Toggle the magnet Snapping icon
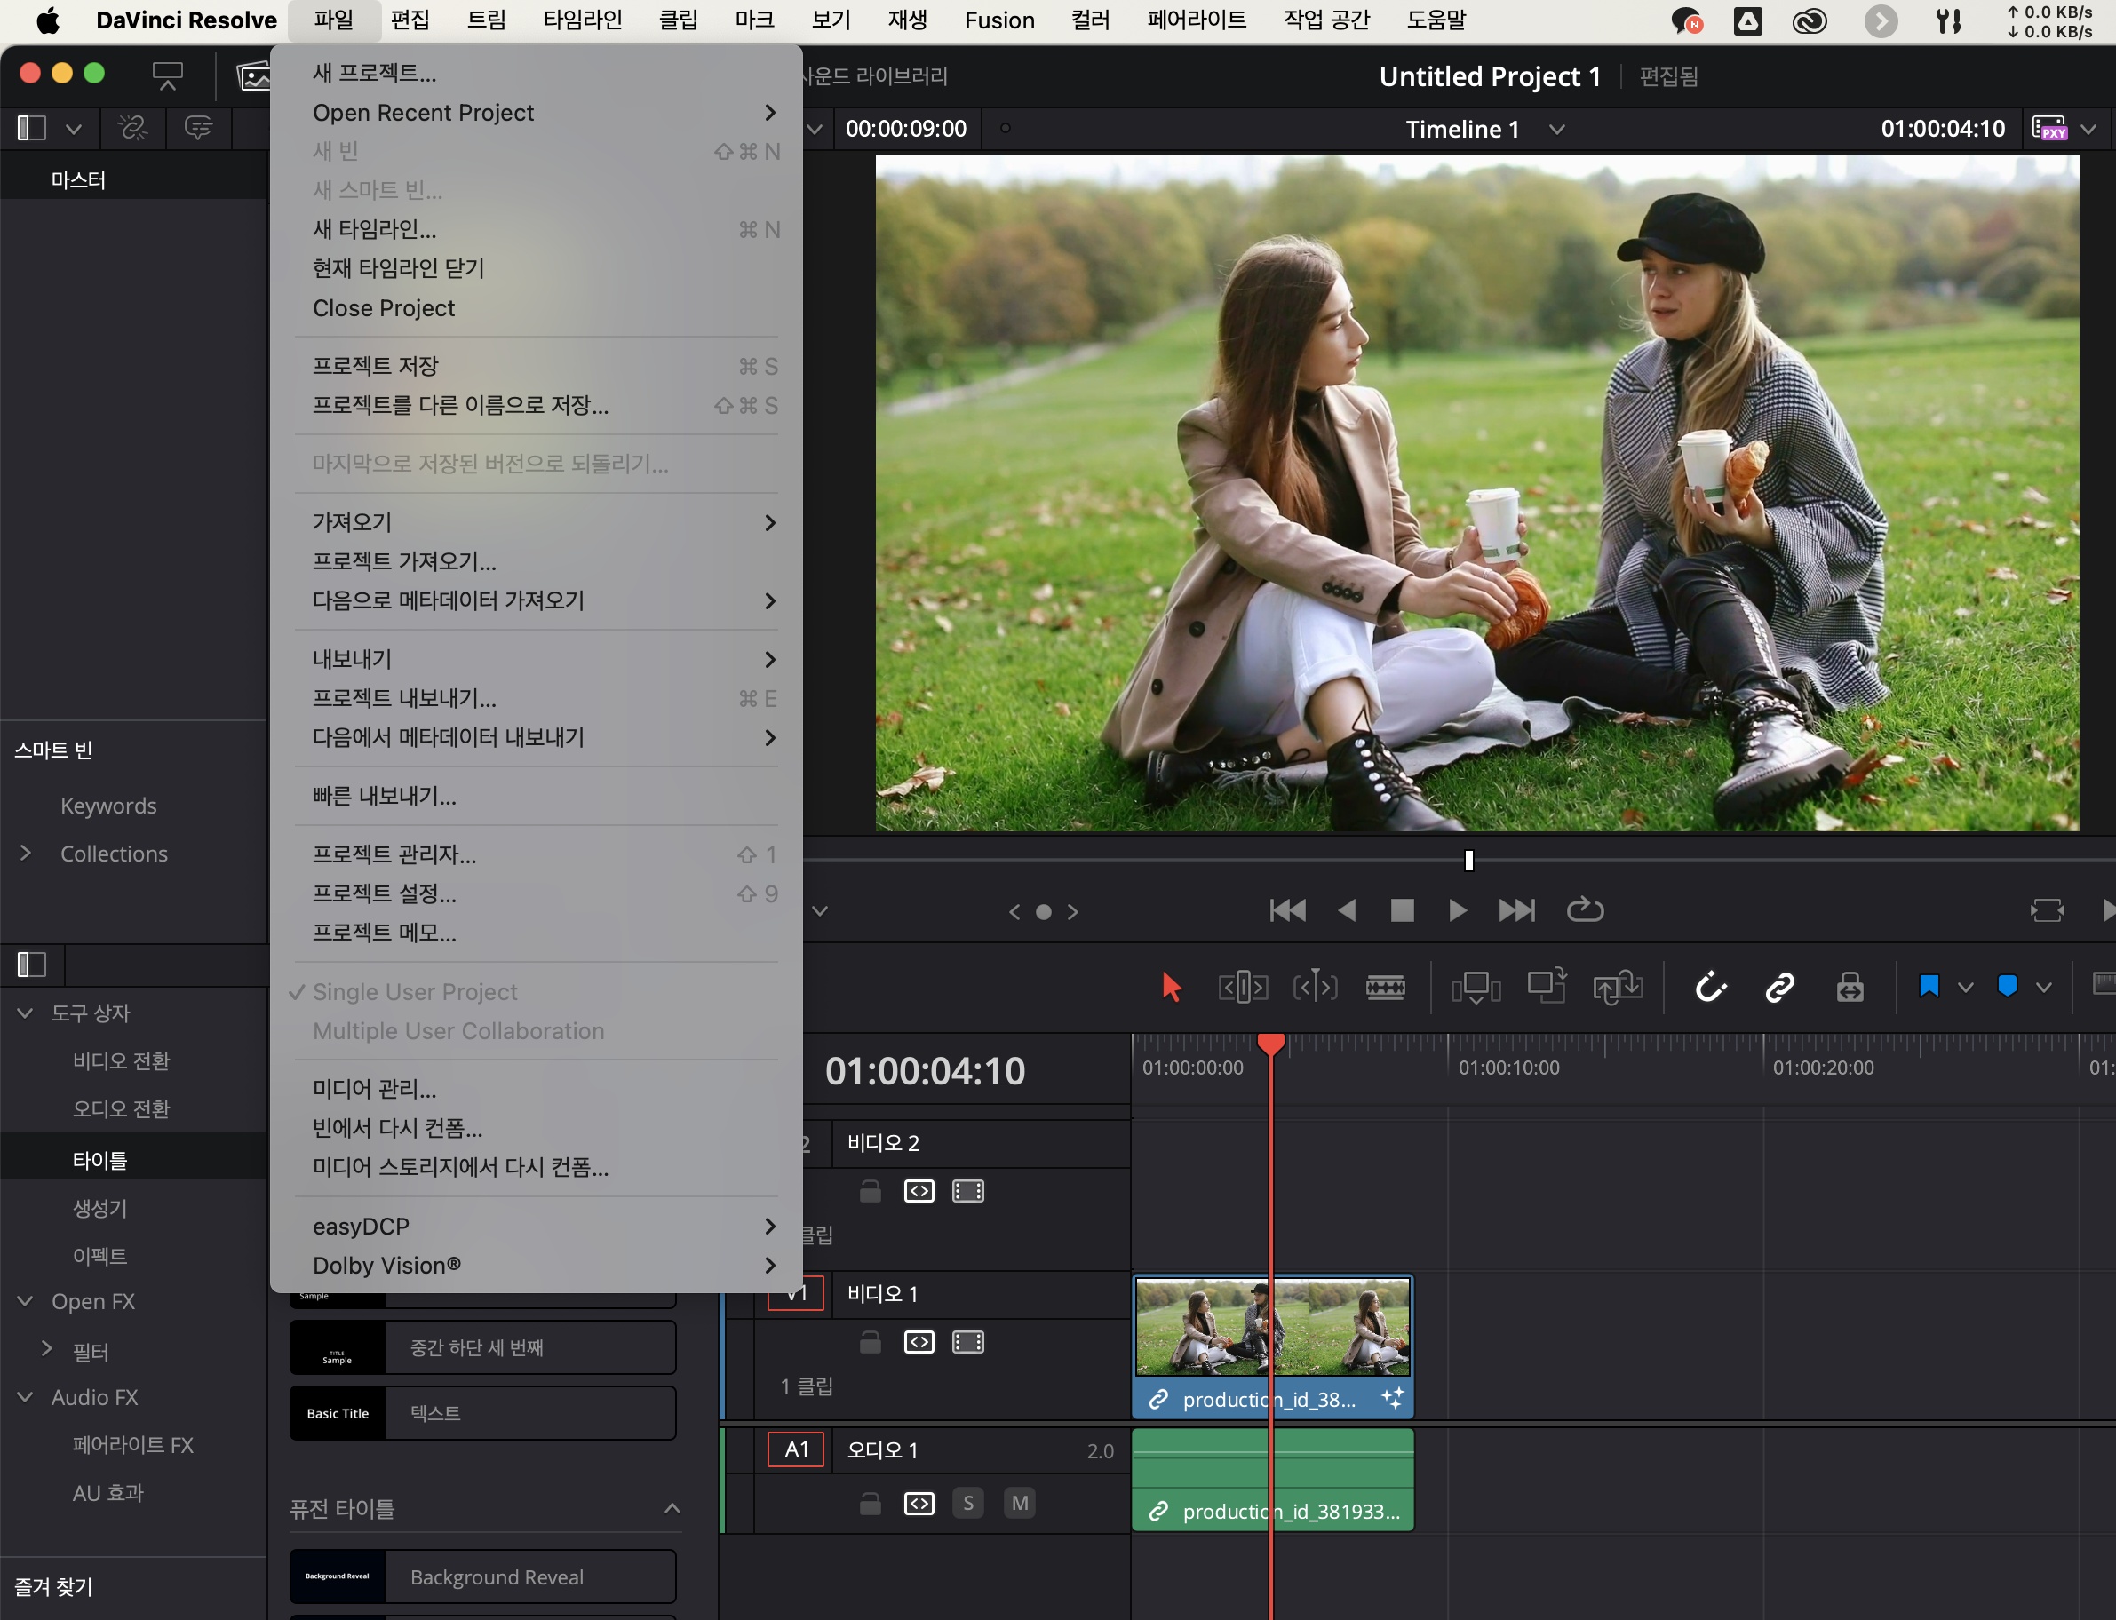 click(x=1710, y=988)
